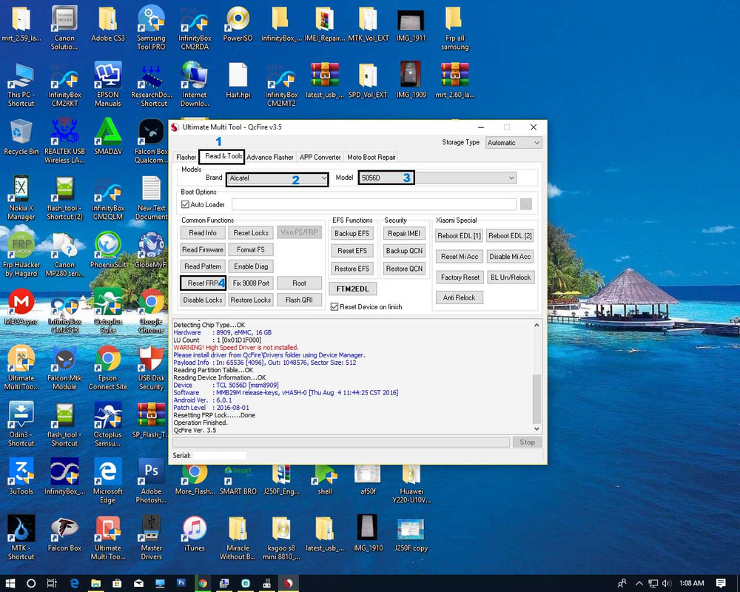Screen dimensions: 740x592
Task: Open Internet Download Manager desktop icon
Action: tap(195, 85)
